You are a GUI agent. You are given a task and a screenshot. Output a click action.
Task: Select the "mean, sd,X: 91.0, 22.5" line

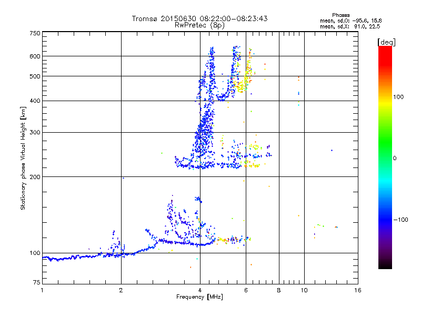point(350,26)
